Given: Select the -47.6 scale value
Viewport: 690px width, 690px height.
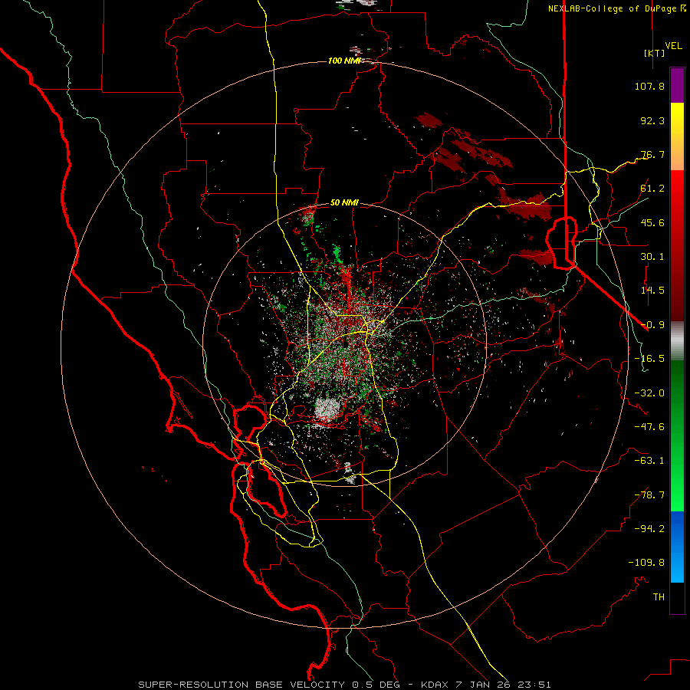Looking at the screenshot, I should point(649,427).
